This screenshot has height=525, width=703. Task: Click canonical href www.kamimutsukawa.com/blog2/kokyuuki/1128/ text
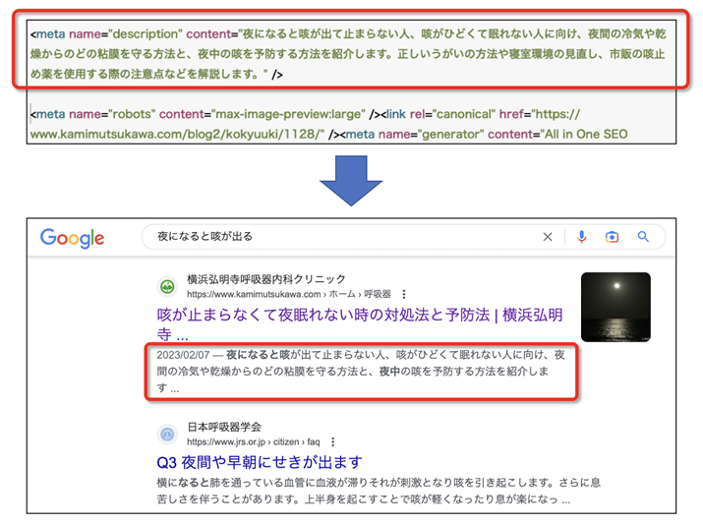pos(177,134)
